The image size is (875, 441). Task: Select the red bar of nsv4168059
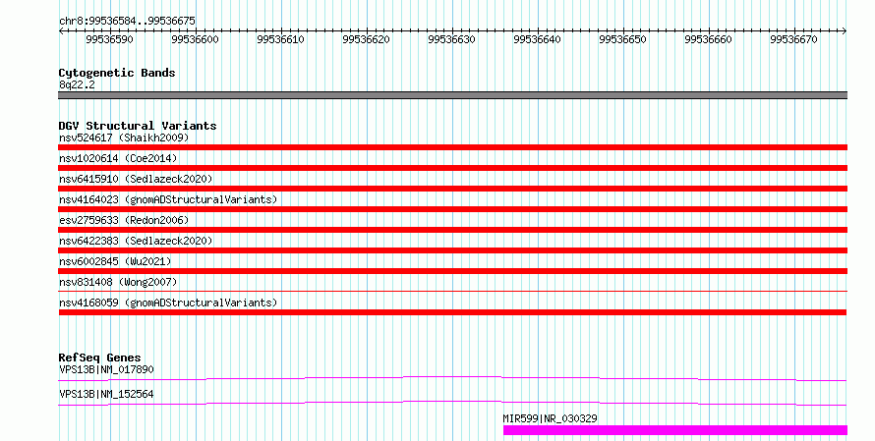point(452,312)
